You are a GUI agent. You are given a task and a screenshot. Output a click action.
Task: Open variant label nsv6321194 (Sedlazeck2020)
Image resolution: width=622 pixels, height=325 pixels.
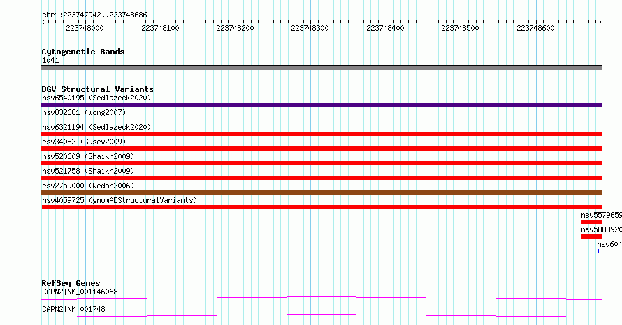(x=96, y=127)
